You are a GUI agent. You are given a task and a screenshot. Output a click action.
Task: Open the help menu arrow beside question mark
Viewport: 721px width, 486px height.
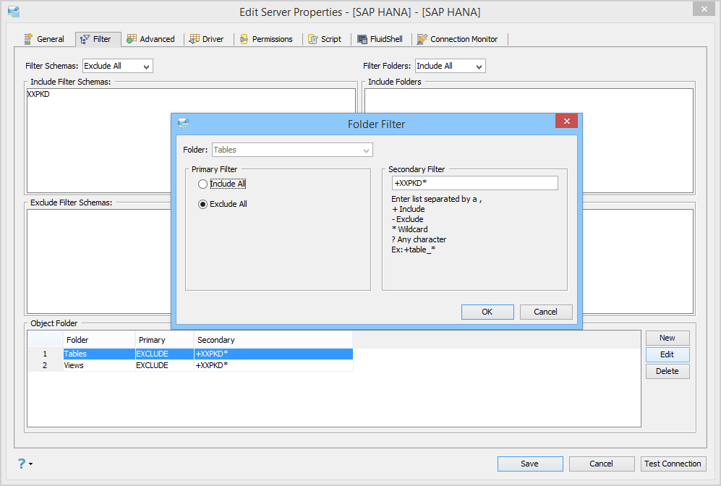[x=31, y=464]
